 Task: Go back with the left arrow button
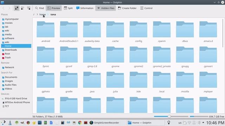click(4, 8)
